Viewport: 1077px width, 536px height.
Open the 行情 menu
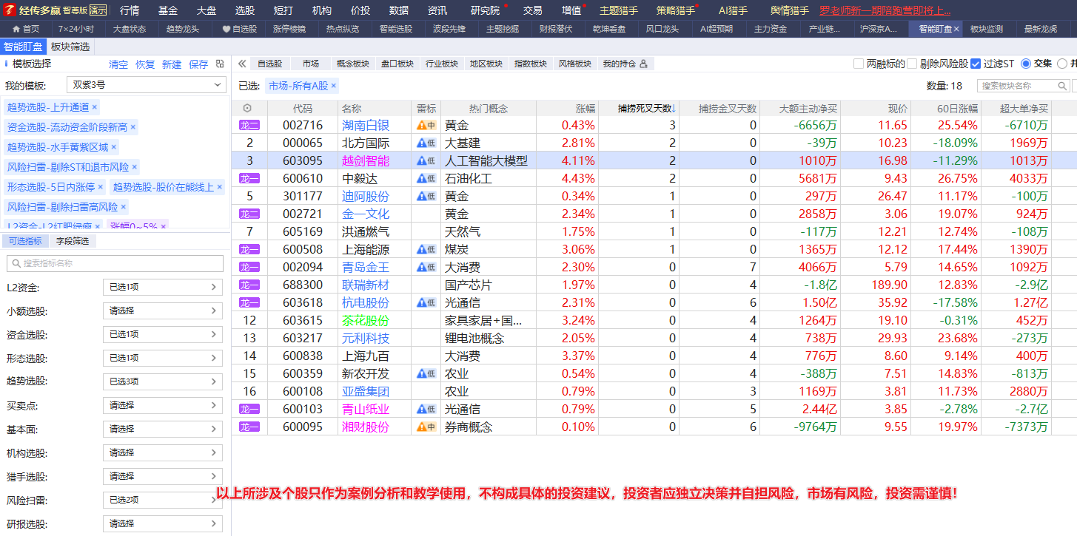pyautogui.click(x=130, y=10)
